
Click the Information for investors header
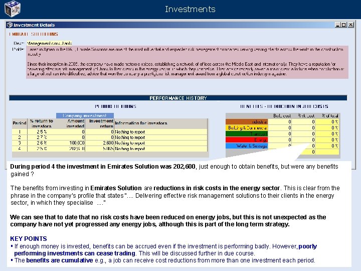tap(141, 123)
